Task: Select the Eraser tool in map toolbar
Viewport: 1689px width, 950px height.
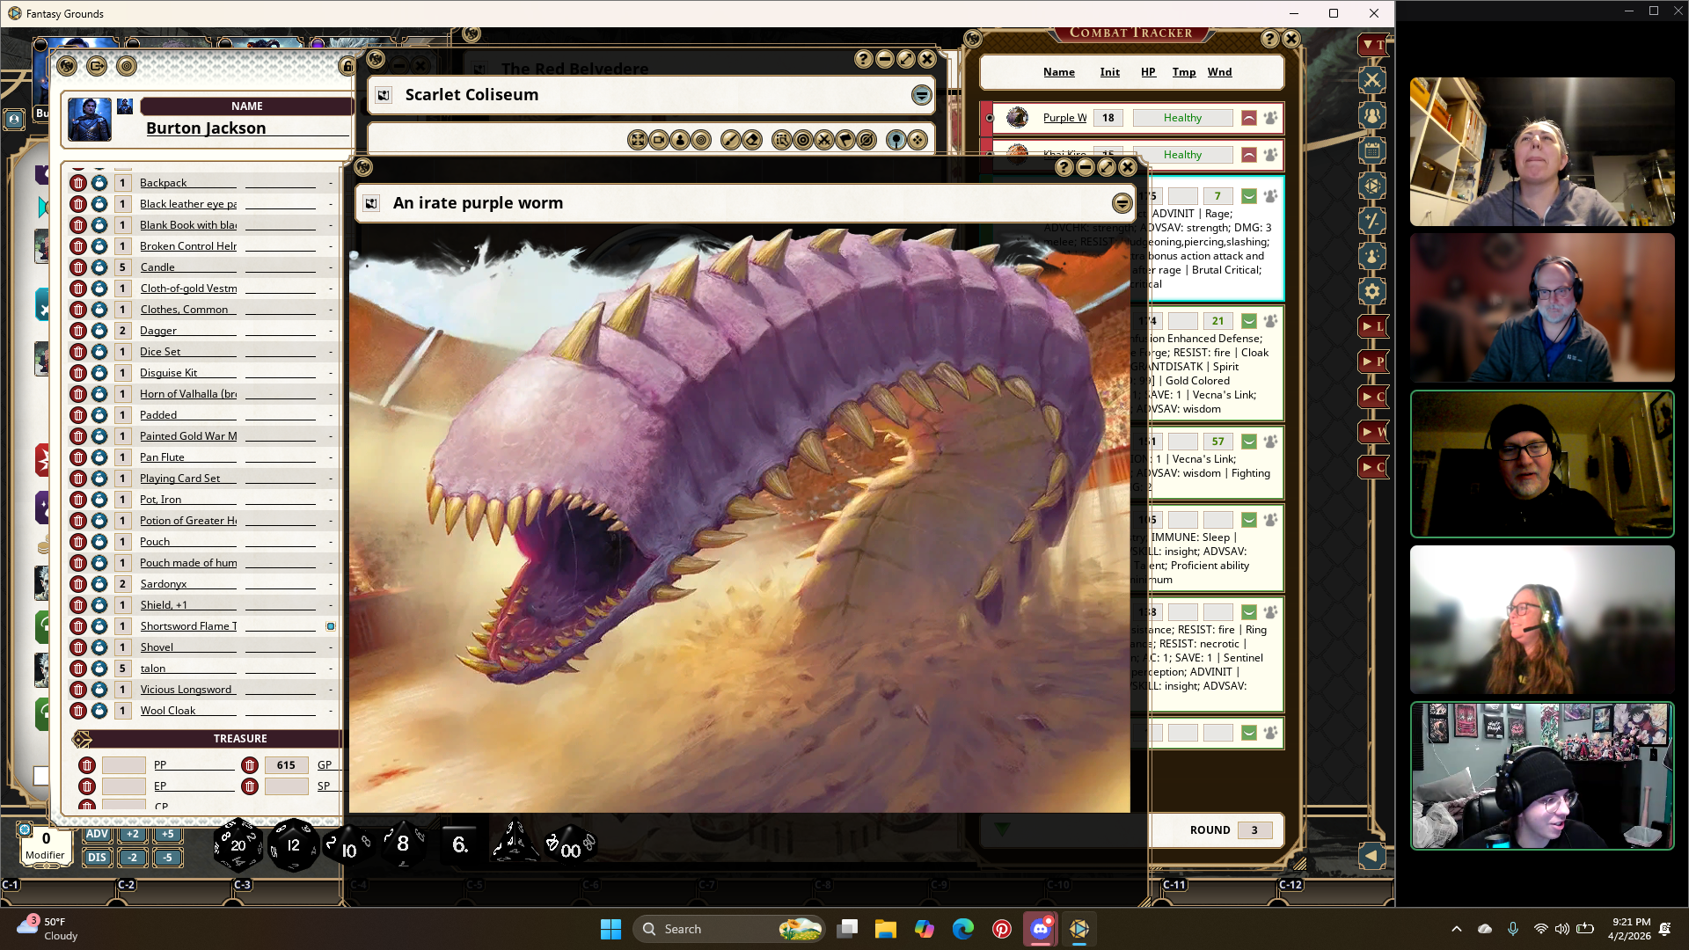Action: [x=752, y=140]
